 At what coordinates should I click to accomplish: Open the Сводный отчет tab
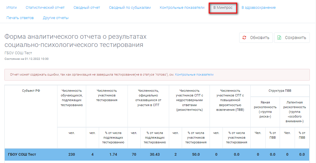87,8
